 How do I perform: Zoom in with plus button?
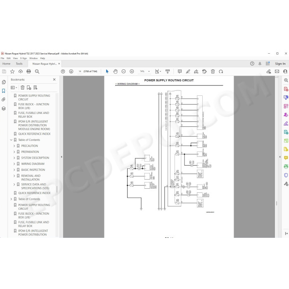point(132,71)
